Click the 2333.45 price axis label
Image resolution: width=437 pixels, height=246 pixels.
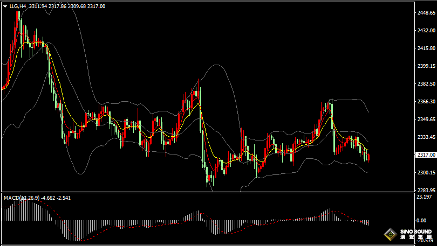pos(426,137)
